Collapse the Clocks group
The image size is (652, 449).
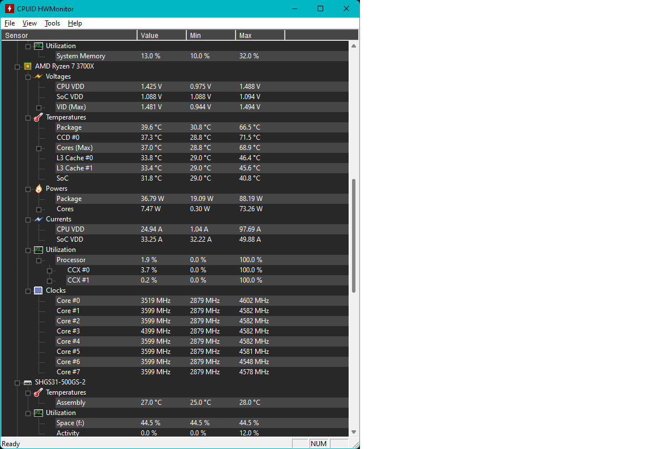click(x=28, y=291)
